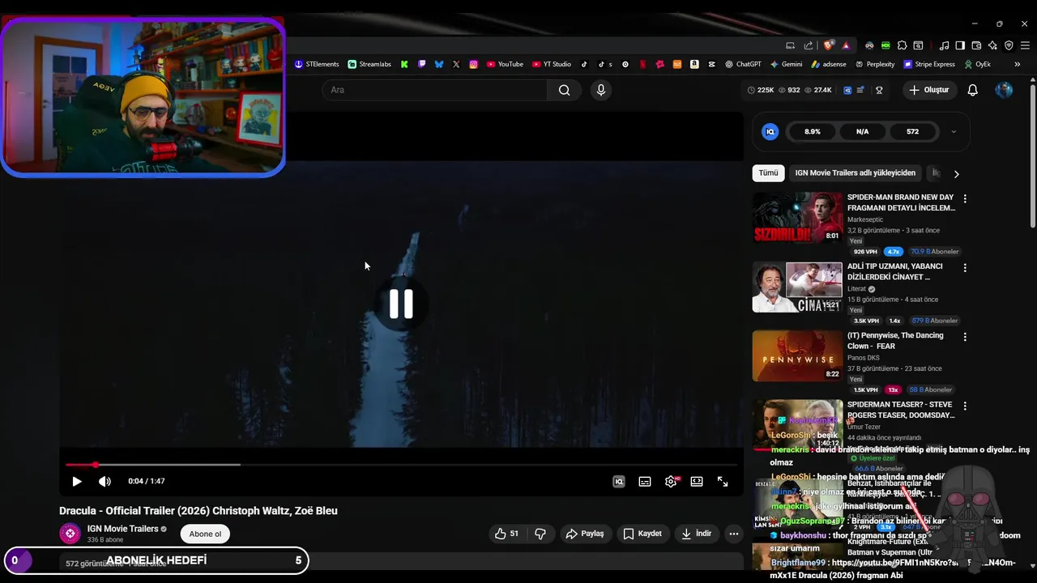
Task: Open the Streamlabs bookmark
Action: point(369,64)
